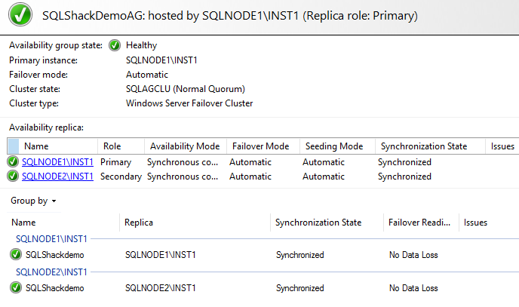Image resolution: width=519 pixels, height=307 pixels.
Task: Sort replicas by Role column header
Action: tap(113, 146)
